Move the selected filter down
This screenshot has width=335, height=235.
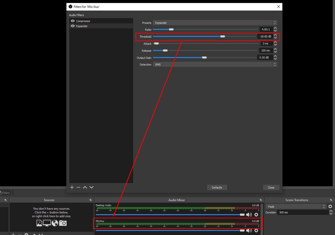click(91, 187)
